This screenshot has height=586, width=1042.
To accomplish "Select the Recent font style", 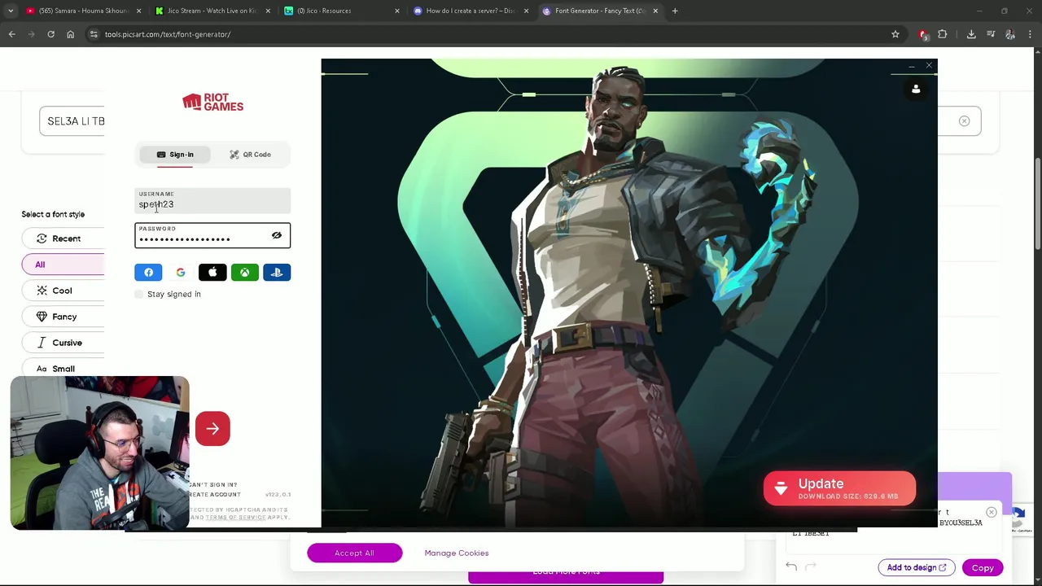I will [63, 238].
